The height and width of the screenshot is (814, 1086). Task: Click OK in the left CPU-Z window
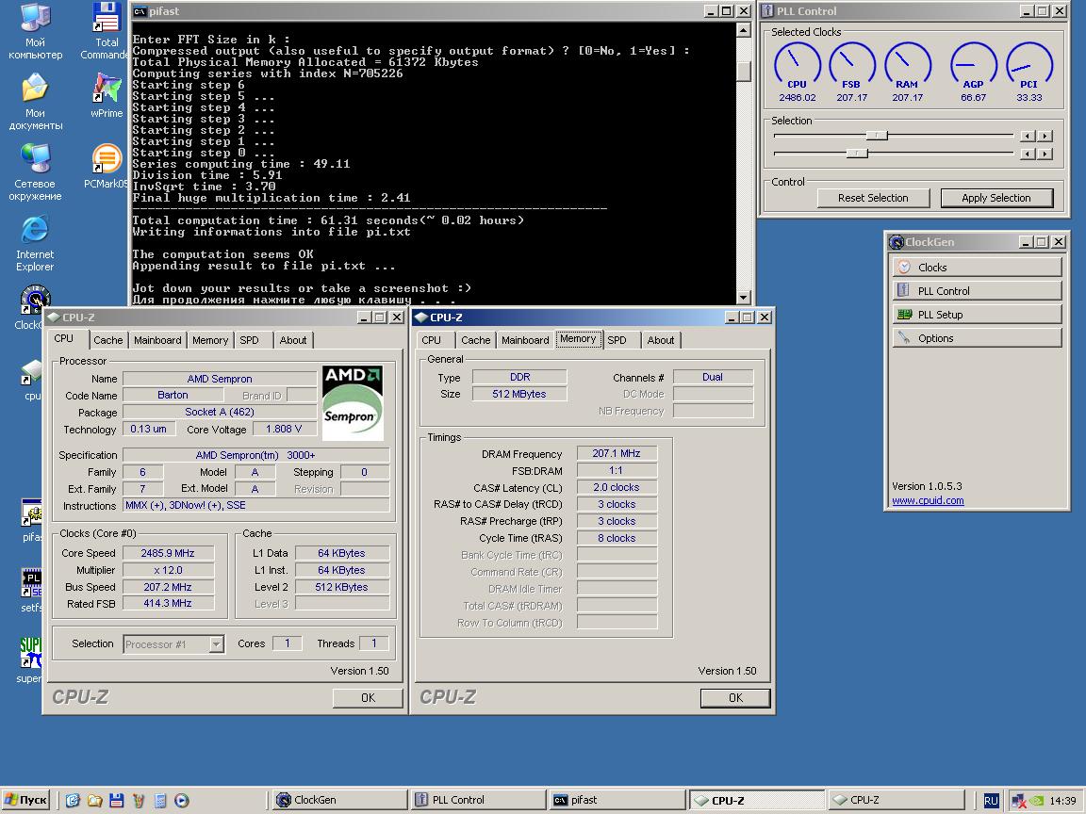[x=368, y=698]
